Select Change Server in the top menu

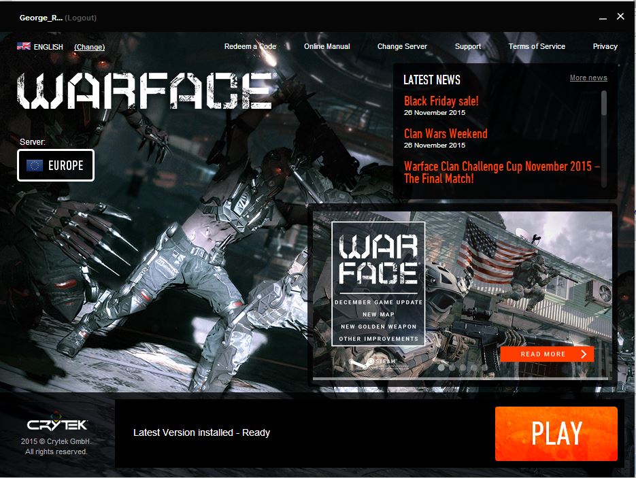(x=402, y=46)
